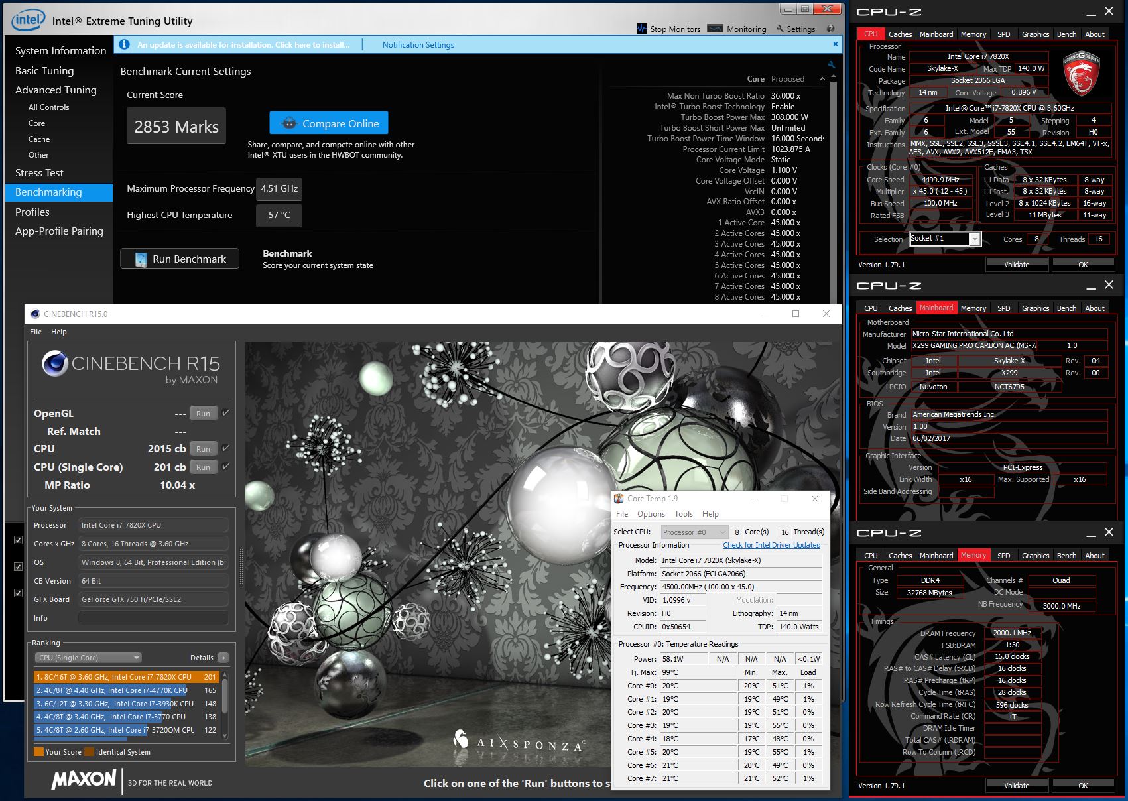Click update available install message

click(243, 44)
